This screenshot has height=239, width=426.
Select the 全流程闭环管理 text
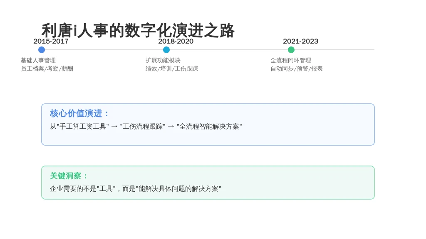click(x=291, y=60)
